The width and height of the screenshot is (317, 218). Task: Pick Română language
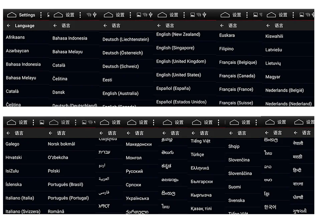pos(56,211)
